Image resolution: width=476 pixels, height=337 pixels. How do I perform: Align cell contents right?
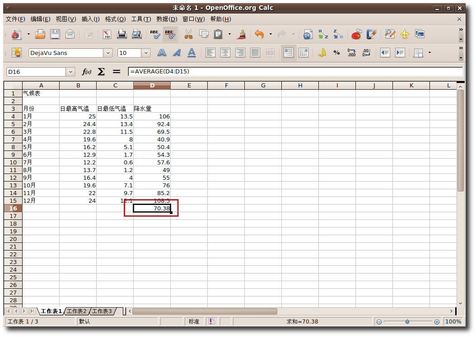coord(240,53)
